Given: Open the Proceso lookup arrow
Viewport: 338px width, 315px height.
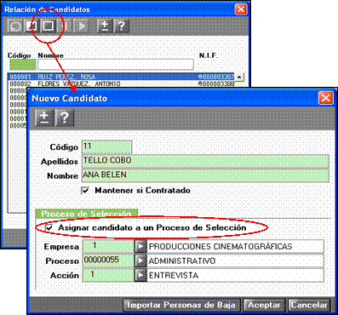Looking at the screenshot, I should [140, 261].
